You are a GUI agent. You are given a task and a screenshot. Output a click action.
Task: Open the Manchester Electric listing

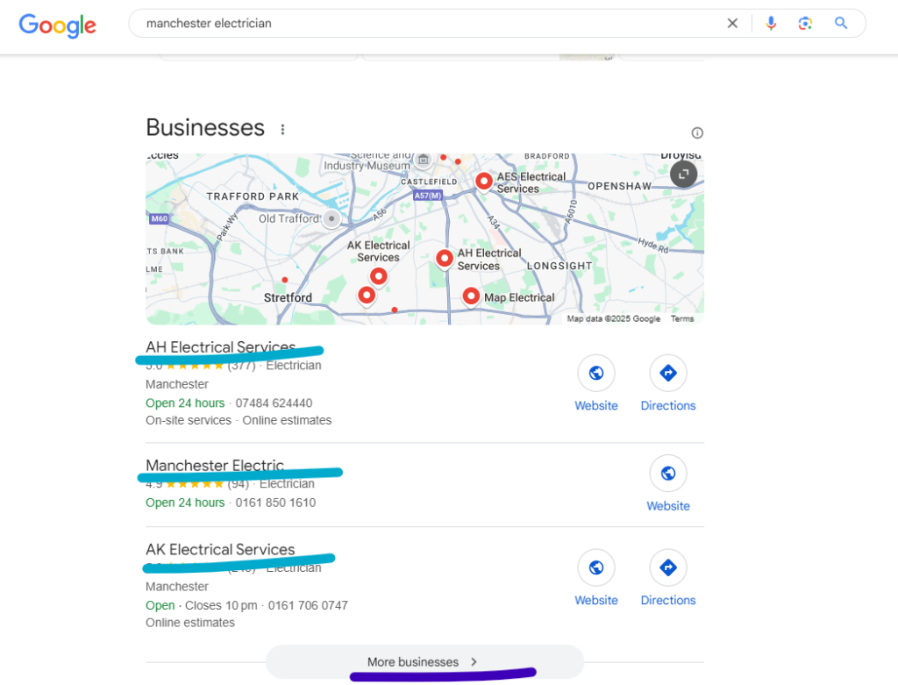click(x=215, y=465)
